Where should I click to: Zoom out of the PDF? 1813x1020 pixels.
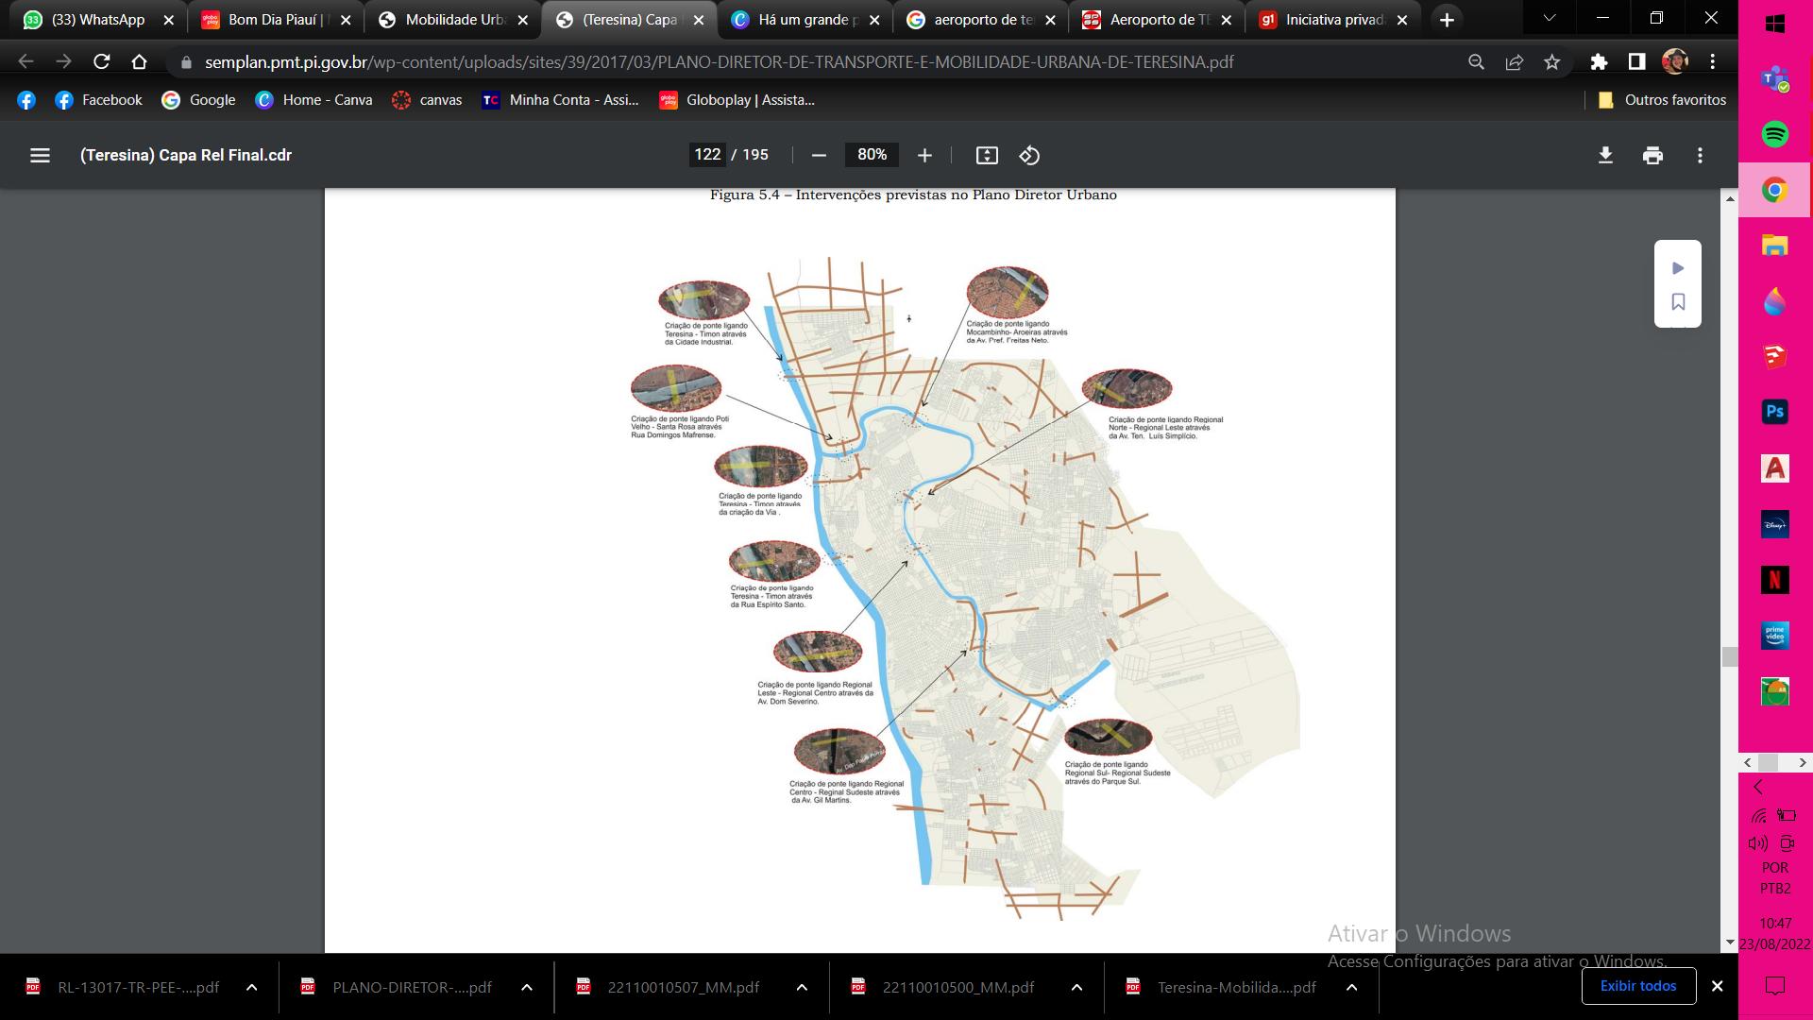pos(819,155)
